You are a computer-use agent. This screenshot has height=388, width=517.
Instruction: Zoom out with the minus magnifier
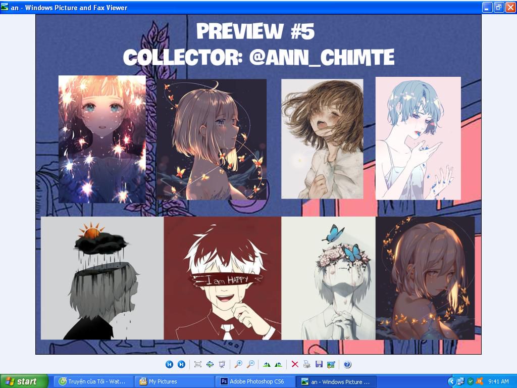point(250,364)
